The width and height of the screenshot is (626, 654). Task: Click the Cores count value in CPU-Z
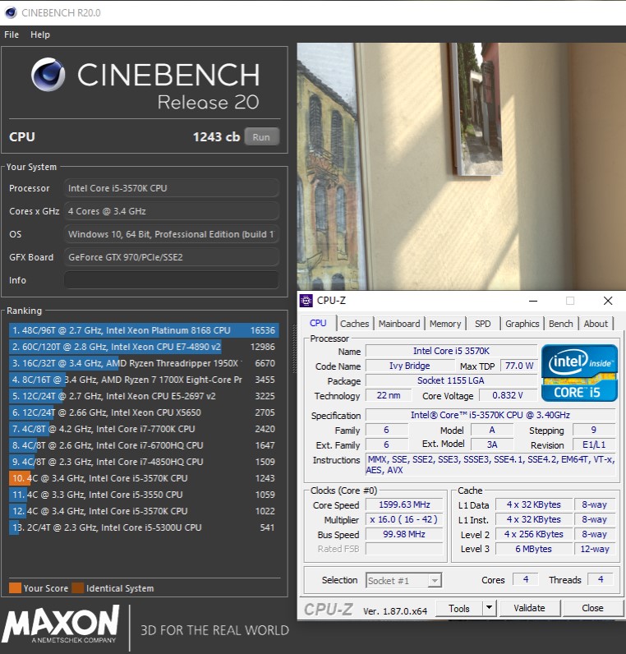pyautogui.click(x=526, y=579)
